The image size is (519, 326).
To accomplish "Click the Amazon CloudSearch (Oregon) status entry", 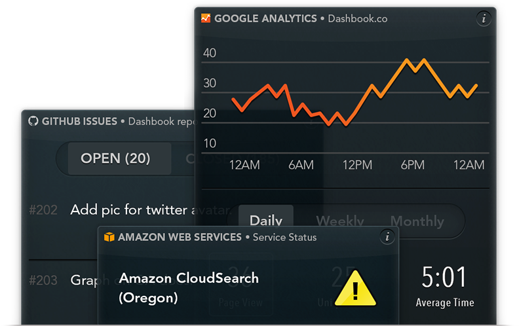I will [189, 288].
